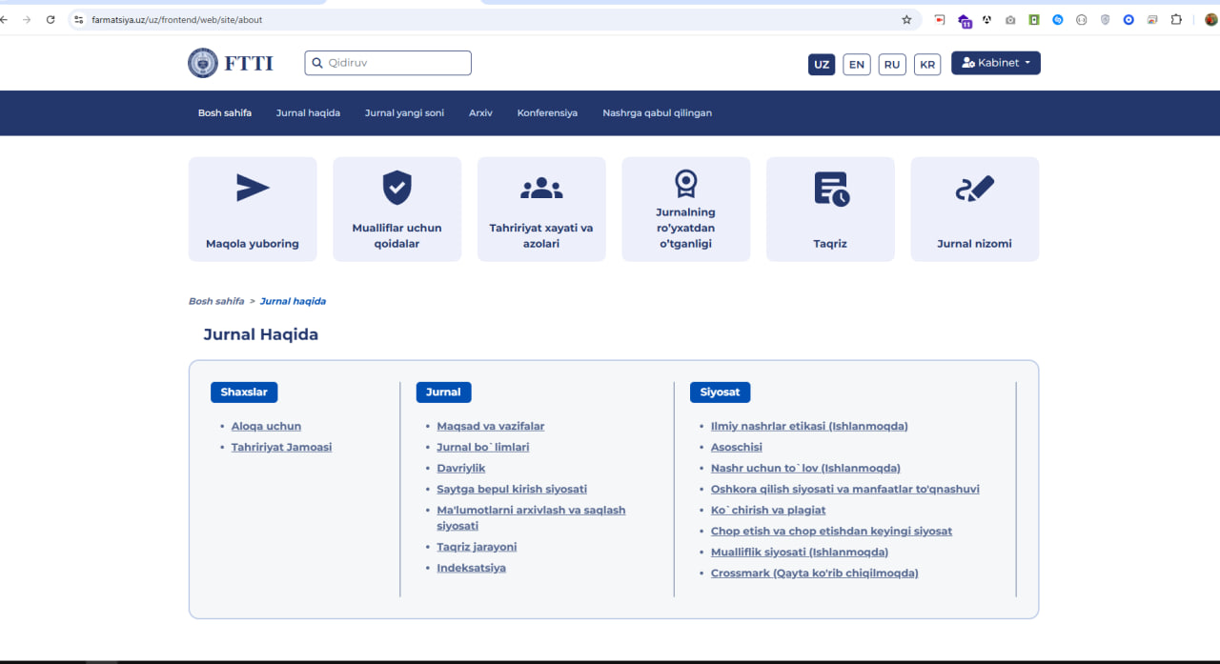Click the signature pen Jurnal nizomi icon
This screenshot has height=664, width=1220.
[974, 189]
